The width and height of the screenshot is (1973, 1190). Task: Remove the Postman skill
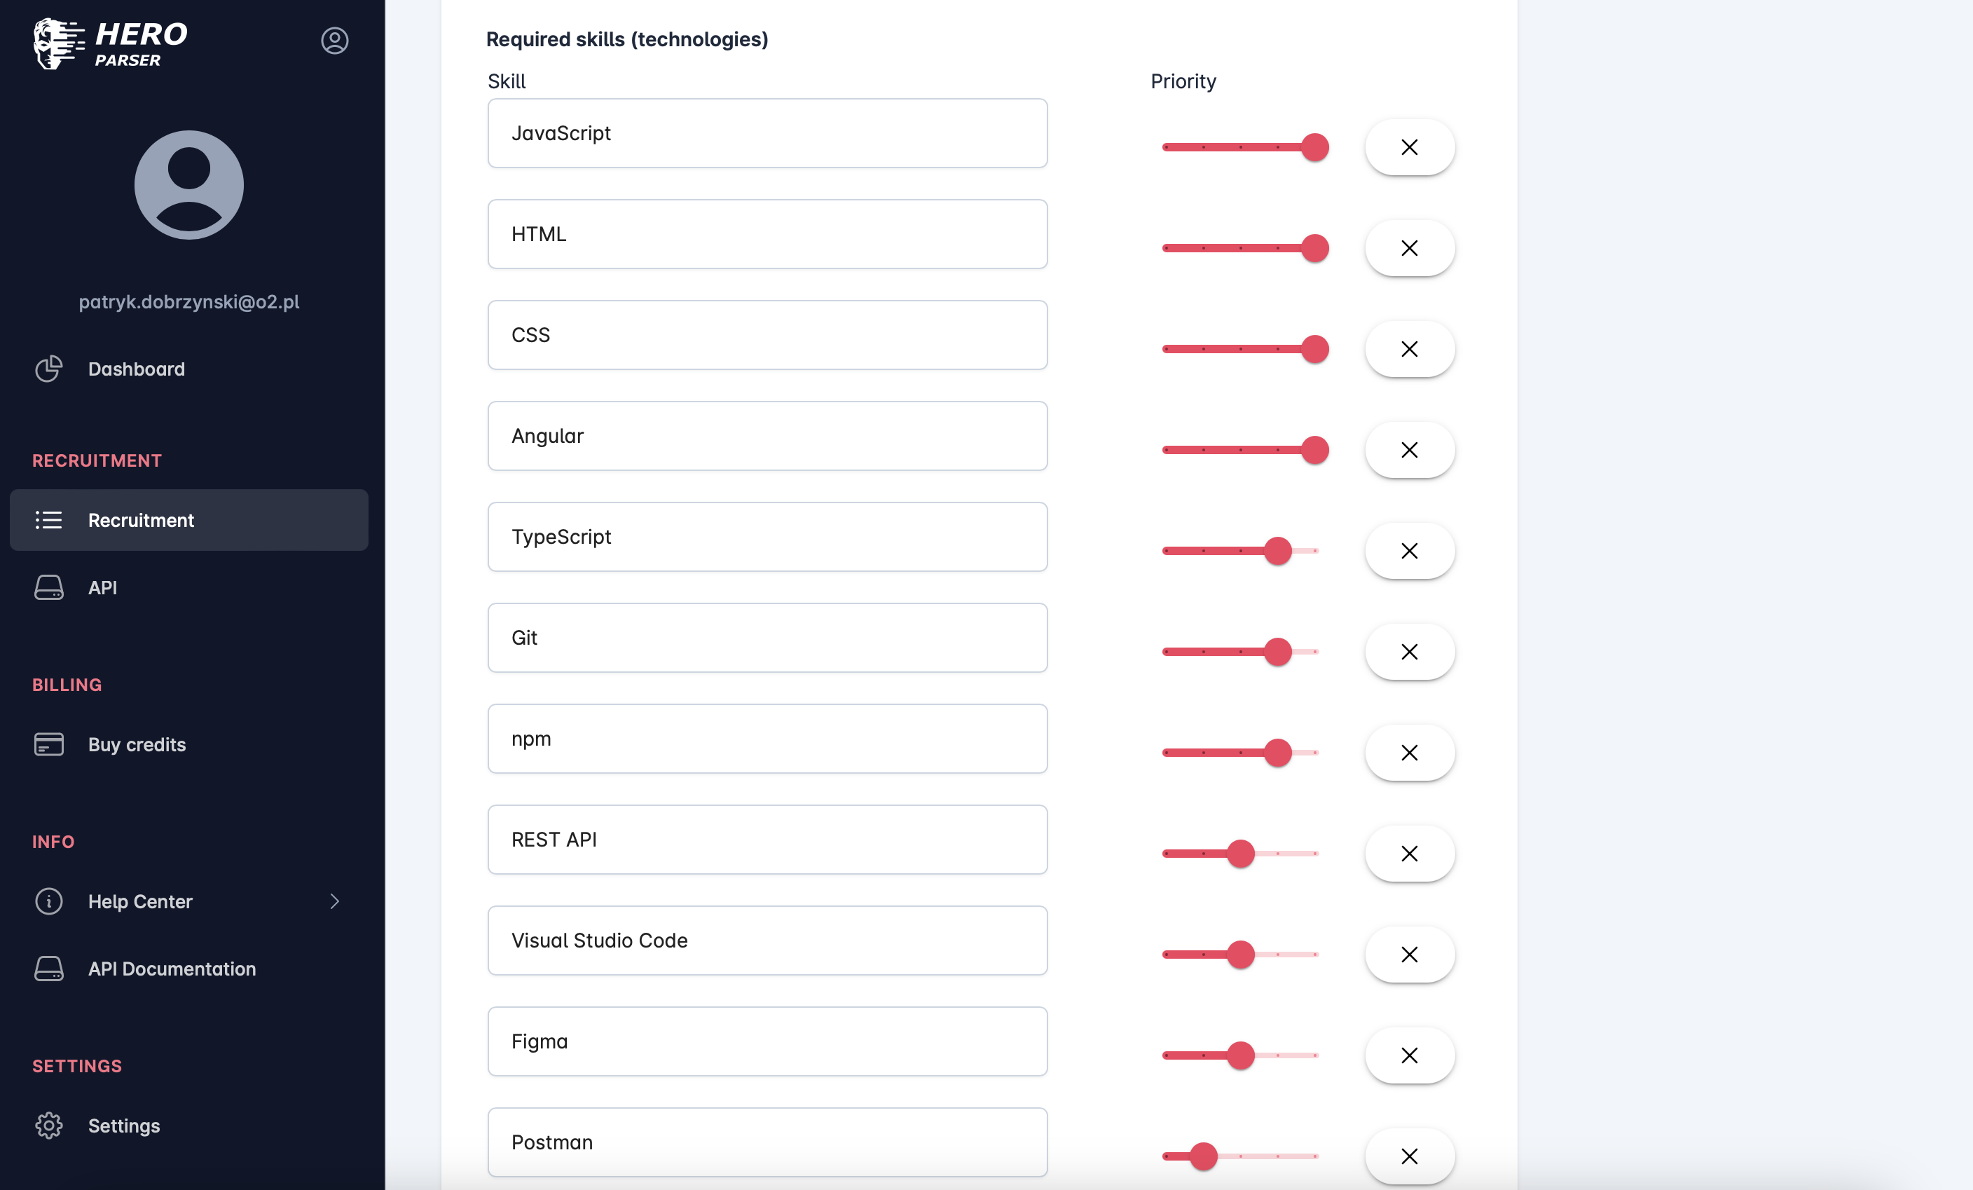pyautogui.click(x=1409, y=1156)
